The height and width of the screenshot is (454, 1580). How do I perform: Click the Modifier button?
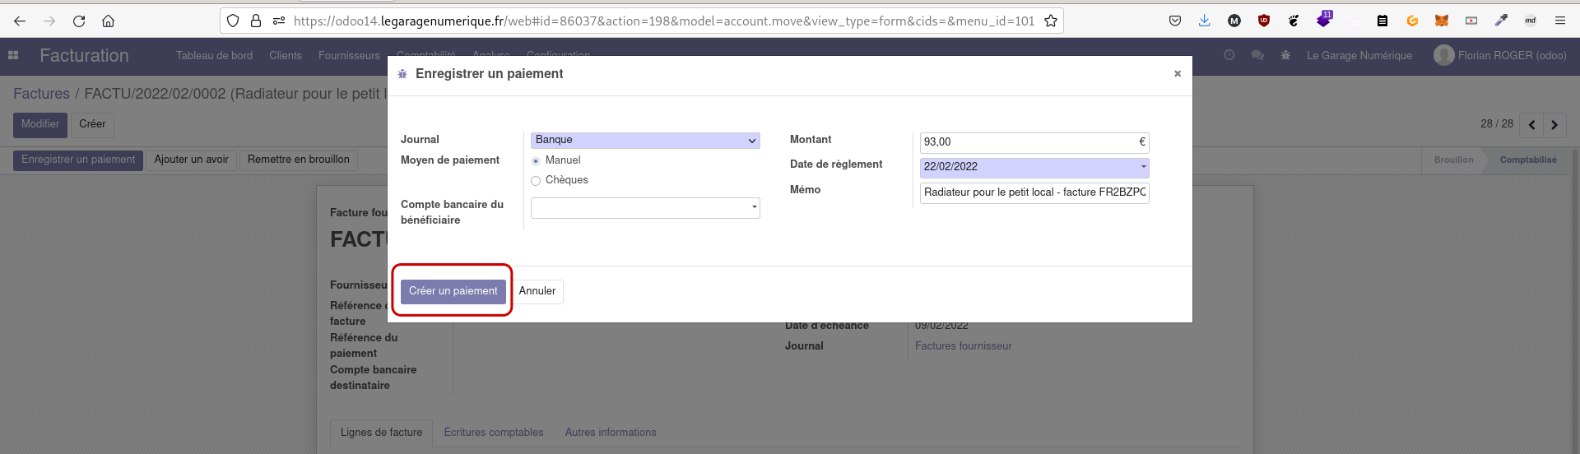40,124
